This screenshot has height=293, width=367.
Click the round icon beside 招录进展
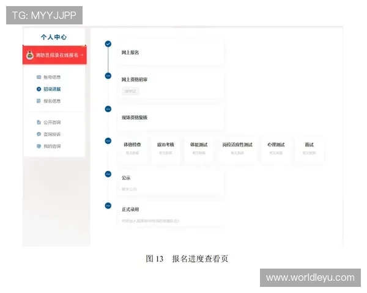[39, 89]
